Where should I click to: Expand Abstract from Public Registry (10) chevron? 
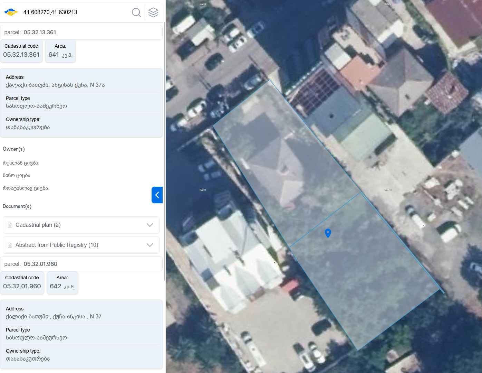[x=150, y=245]
